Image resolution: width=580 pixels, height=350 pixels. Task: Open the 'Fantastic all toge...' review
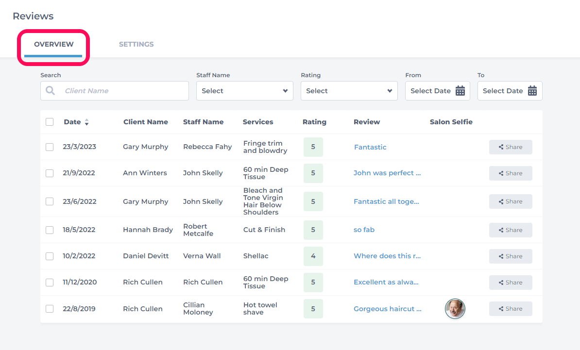point(386,201)
